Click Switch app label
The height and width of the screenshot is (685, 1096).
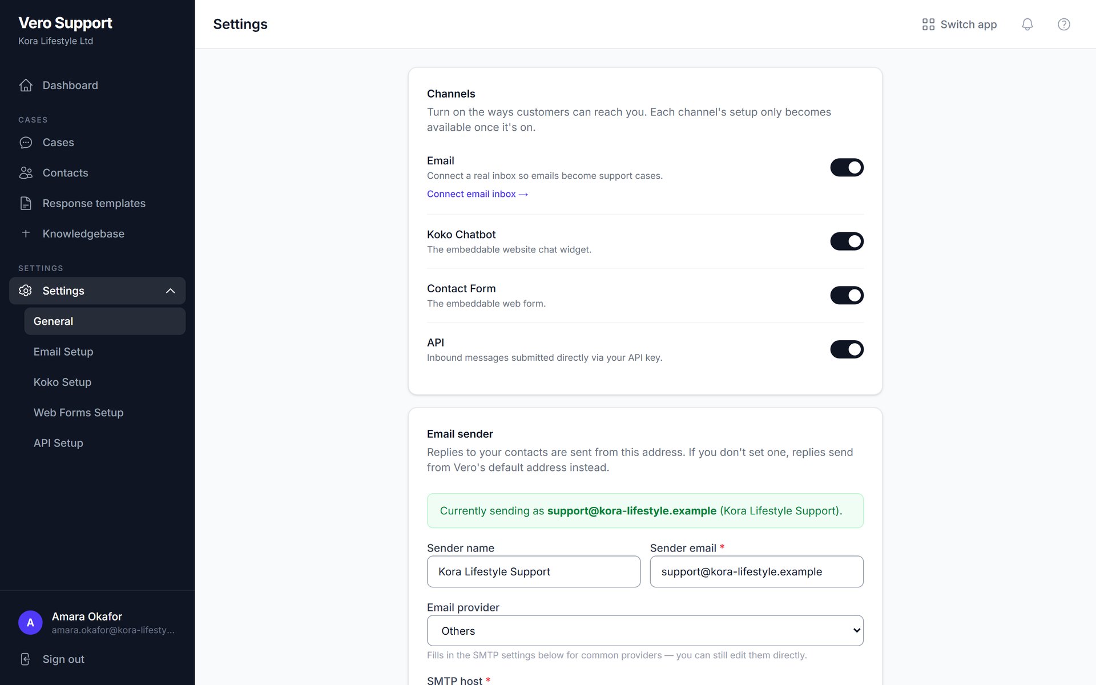[x=968, y=24]
